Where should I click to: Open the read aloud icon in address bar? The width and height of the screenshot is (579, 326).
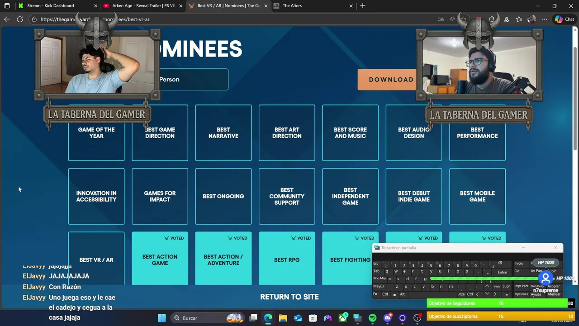(x=452, y=19)
